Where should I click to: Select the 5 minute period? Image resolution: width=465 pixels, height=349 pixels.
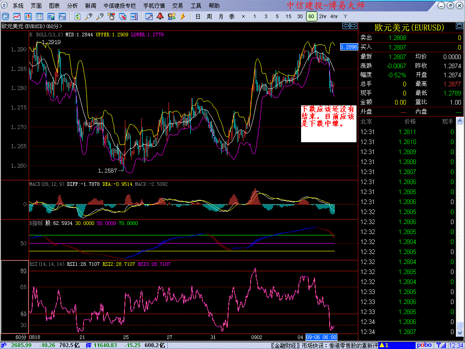tap(277, 17)
